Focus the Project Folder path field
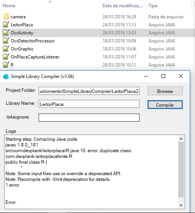This screenshot has width=195, height=213. (x=89, y=91)
